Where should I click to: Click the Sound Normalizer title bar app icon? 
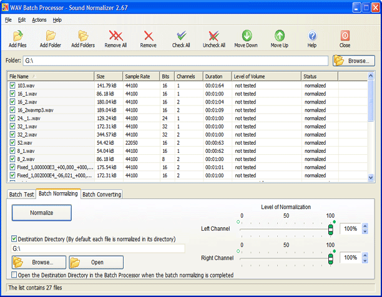point(5,7)
